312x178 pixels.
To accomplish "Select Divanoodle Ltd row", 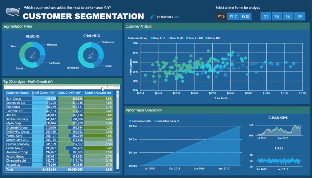I will (59, 160).
